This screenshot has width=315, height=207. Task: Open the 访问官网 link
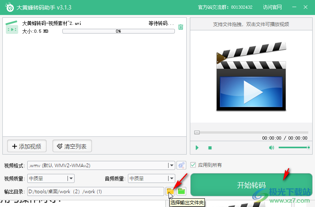(x=272, y=7)
